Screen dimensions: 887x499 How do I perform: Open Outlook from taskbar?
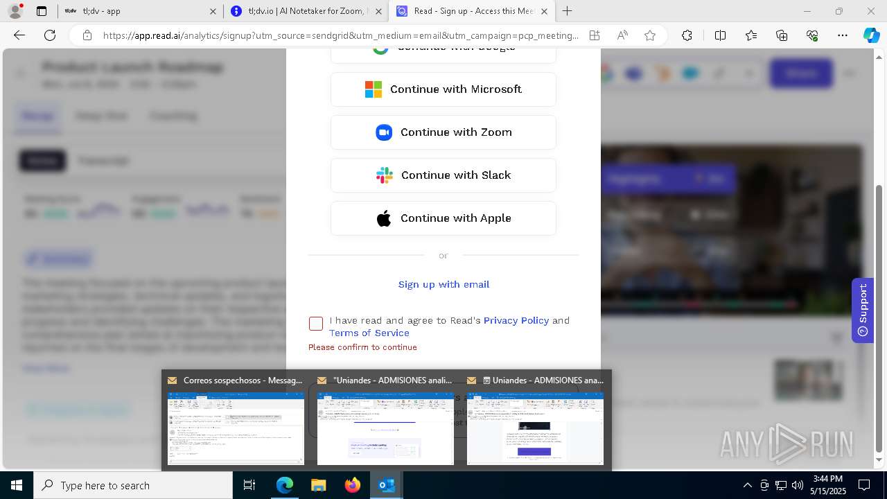tap(386, 485)
